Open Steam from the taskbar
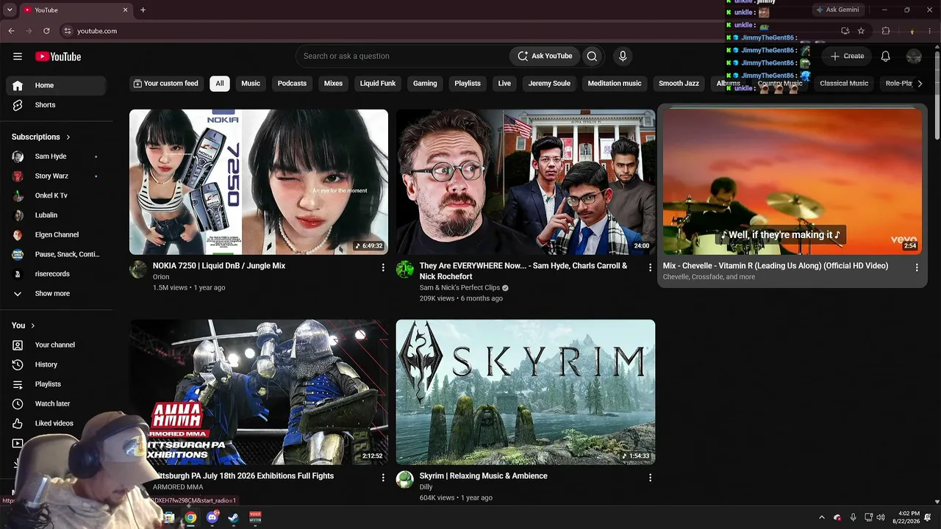The image size is (941, 529). (x=234, y=517)
